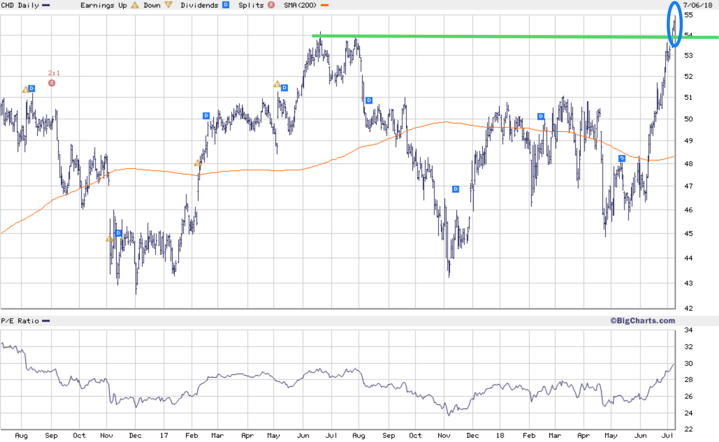Click the Splits S legend icon
Image resolution: width=719 pixels, height=442 pixels.
tap(271, 5)
